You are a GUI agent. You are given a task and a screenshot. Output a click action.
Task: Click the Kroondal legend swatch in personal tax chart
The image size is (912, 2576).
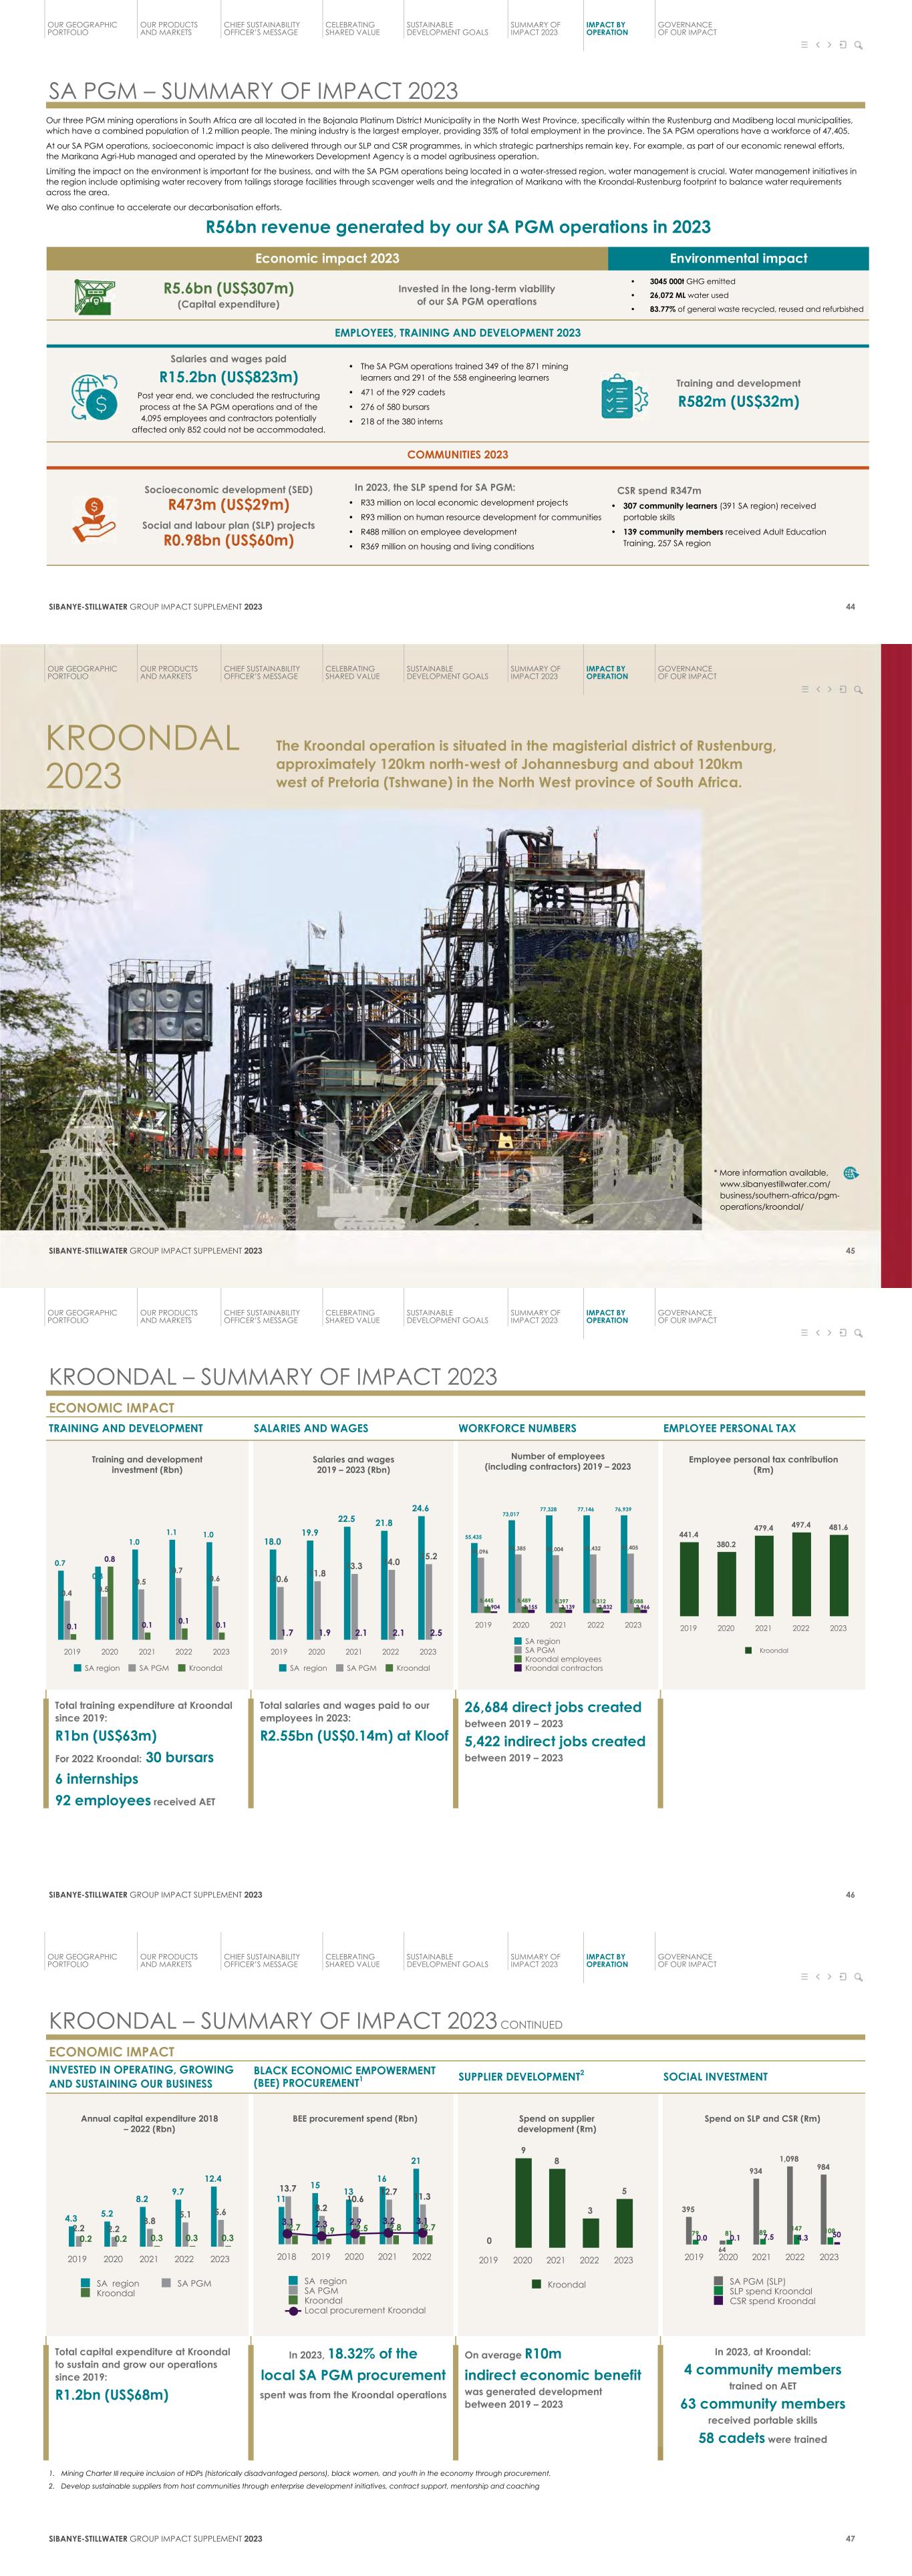(x=749, y=1651)
